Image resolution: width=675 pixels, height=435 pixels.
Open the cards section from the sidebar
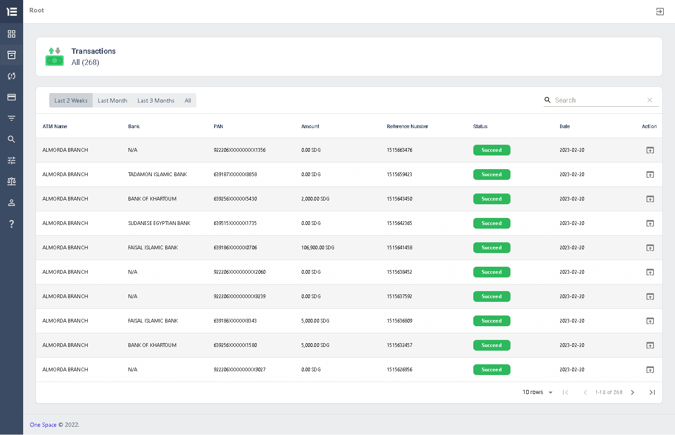(11, 97)
